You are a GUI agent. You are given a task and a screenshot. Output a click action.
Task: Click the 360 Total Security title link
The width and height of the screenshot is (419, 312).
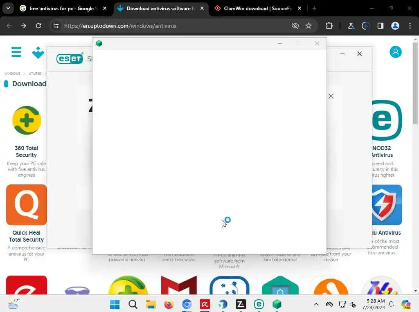(x=27, y=151)
